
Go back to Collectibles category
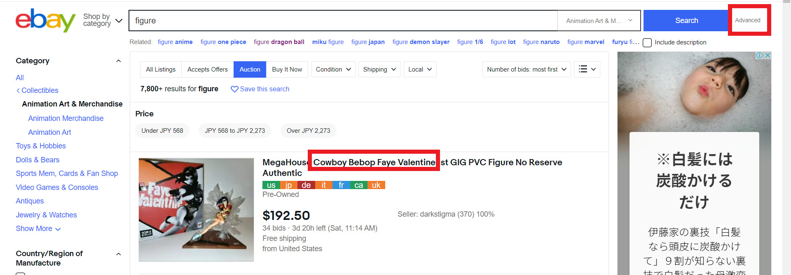[37, 90]
